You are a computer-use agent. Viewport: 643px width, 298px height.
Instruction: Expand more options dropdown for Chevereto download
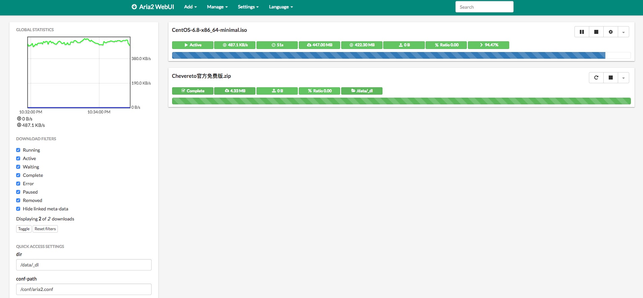[x=623, y=78]
